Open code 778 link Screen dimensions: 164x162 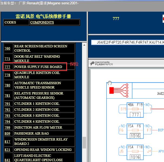click(7, 75)
